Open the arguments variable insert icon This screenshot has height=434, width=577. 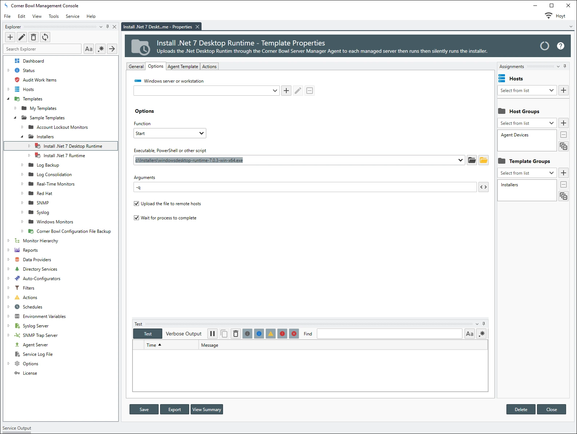pyautogui.click(x=483, y=187)
